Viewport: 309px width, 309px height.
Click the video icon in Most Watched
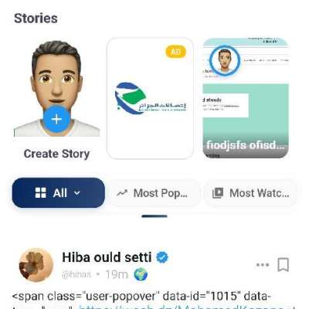[x=218, y=193]
